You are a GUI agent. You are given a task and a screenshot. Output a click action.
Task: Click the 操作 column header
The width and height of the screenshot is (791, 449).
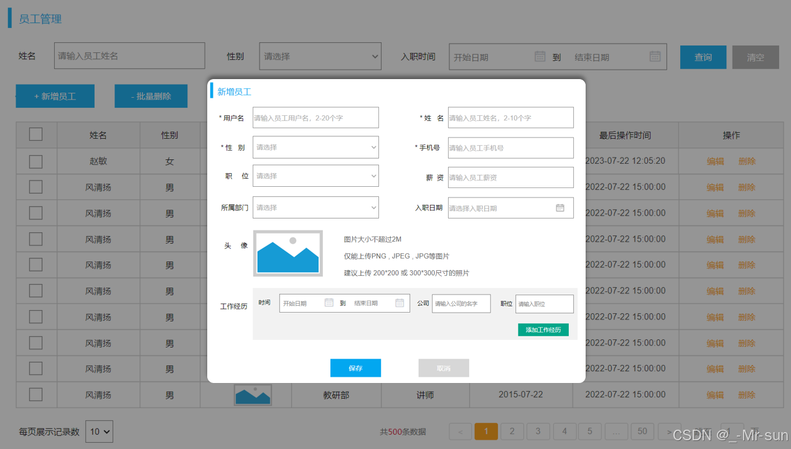pos(731,135)
